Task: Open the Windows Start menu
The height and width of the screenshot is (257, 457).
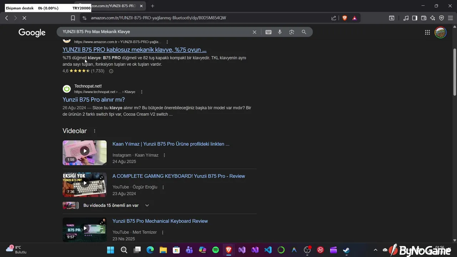Action: [x=111, y=250]
